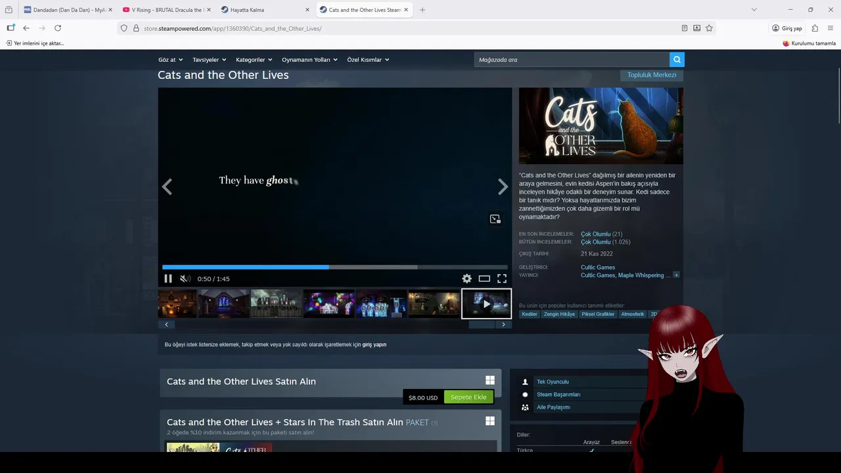Open the Göz at dropdown menu
Viewport: 841px width, 473px height.
pyautogui.click(x=170, y=60)
